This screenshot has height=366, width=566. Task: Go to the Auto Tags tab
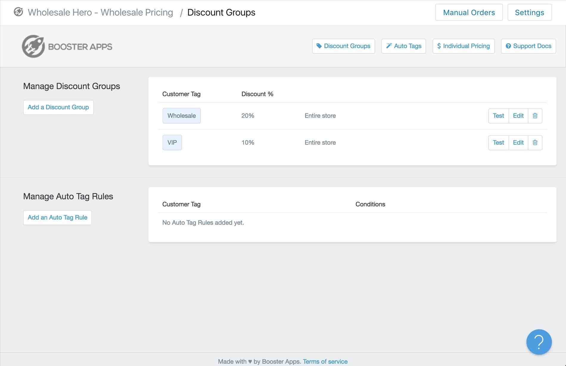404,46
